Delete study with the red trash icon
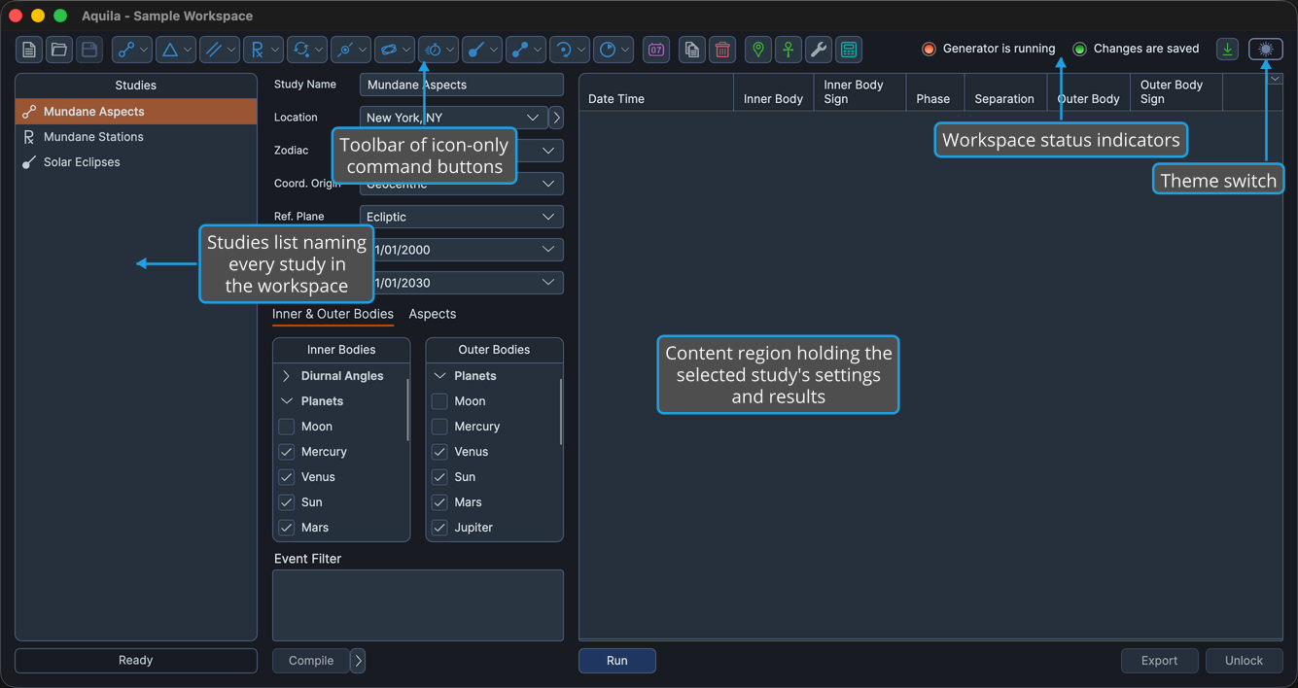This screenshot has height=688, width=1298. point(722,50)
